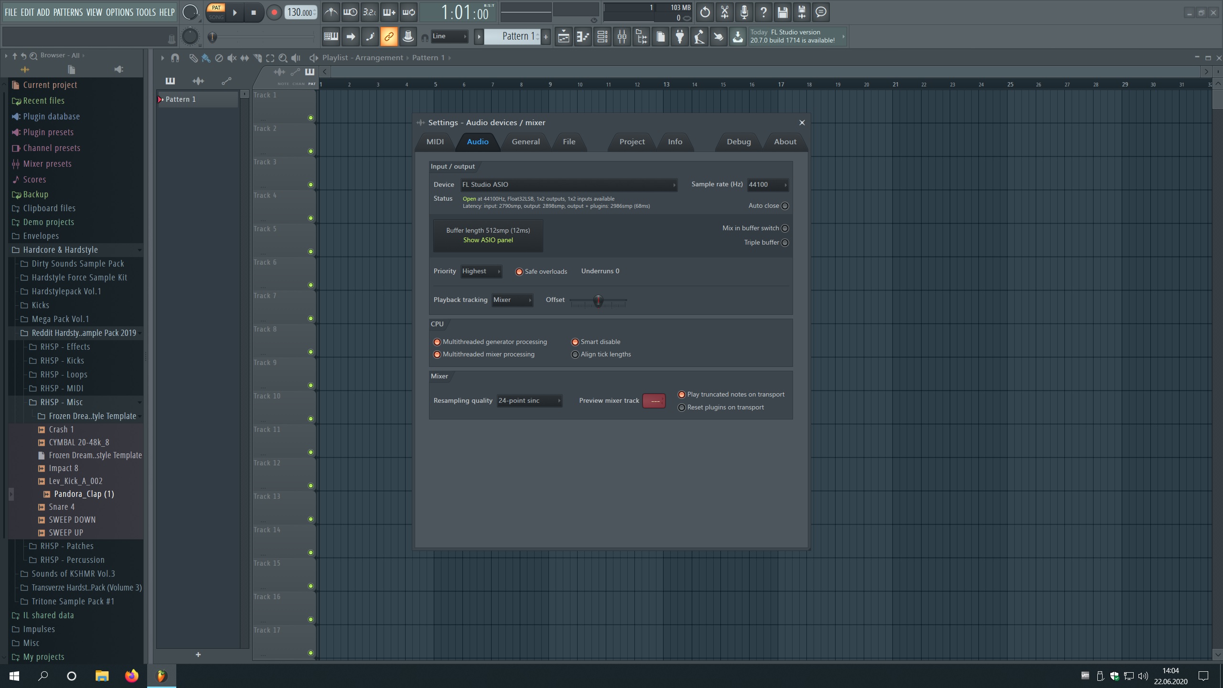
Task: Open Resampling quality dropdown
Action: pyautogui.click(x=529, y=401)
